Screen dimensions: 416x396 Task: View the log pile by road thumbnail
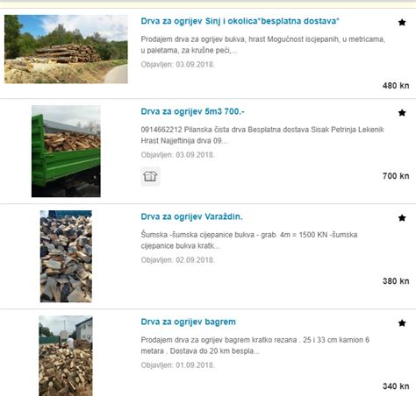pyautogui.click(x=66, y=49)
